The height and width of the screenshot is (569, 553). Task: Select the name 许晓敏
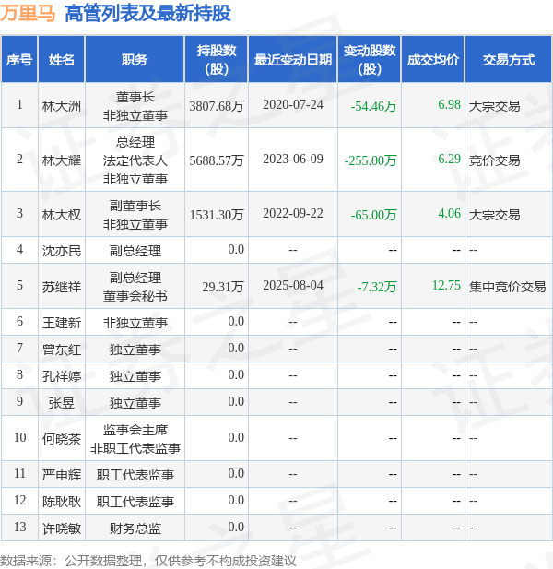61,528
